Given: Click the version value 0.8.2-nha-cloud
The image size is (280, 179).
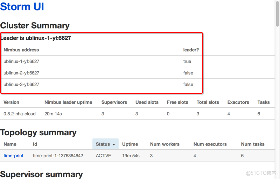Looking at the screenshot, I should coord(20,114).
